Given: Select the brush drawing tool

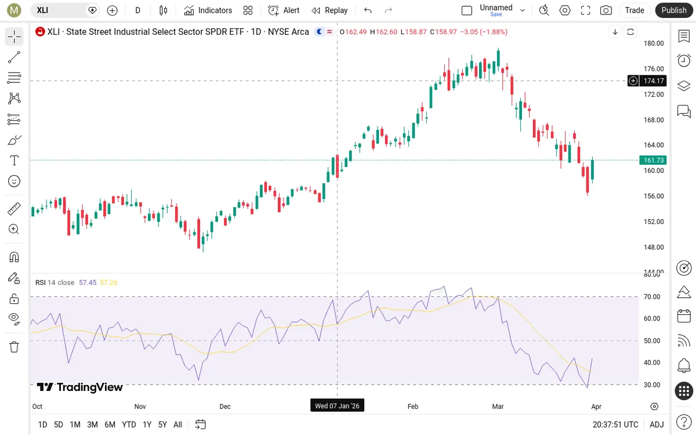Looking at the screenshot, I should point(14,140).
